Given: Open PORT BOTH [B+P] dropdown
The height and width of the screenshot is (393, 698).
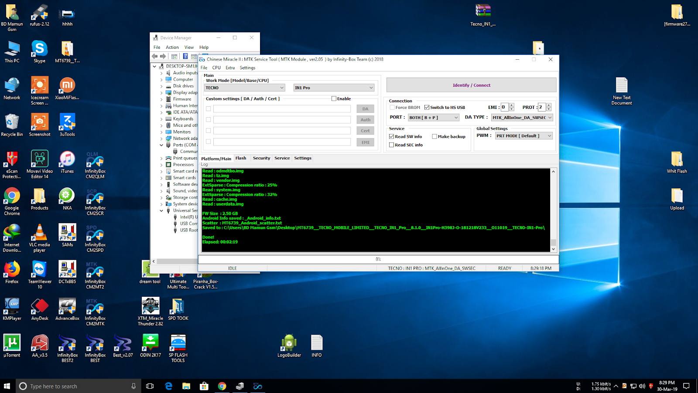Looking at the screenshot, I should click(434, 118).
